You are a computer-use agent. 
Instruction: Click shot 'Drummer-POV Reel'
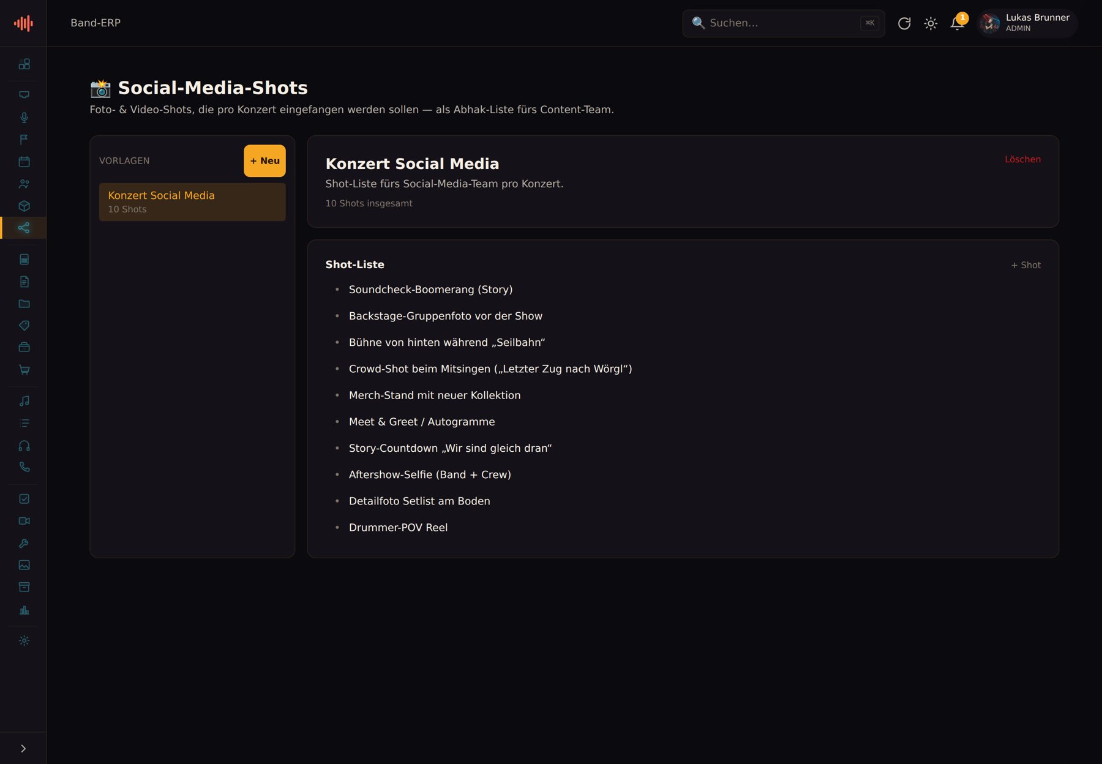398,528
